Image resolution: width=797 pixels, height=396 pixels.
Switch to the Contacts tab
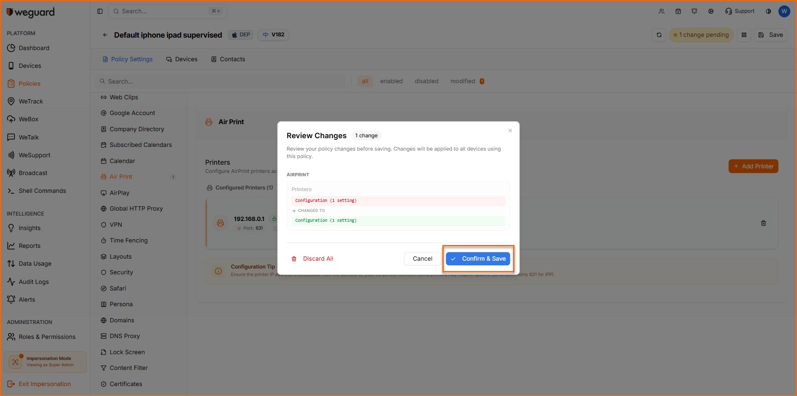coord(228,59)
